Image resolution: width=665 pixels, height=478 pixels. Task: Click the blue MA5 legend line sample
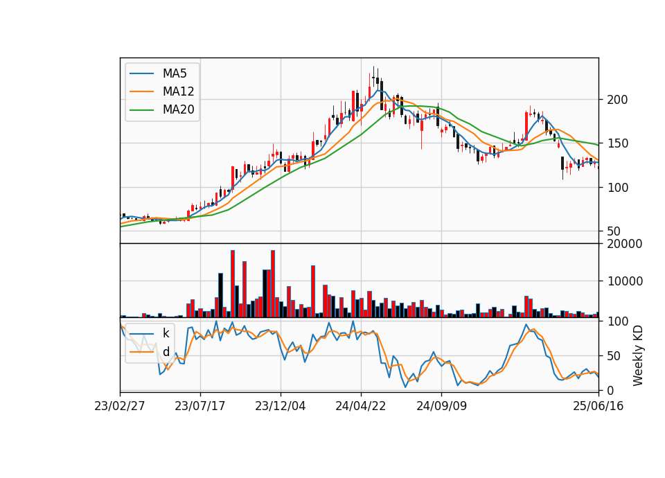point(141,74)
